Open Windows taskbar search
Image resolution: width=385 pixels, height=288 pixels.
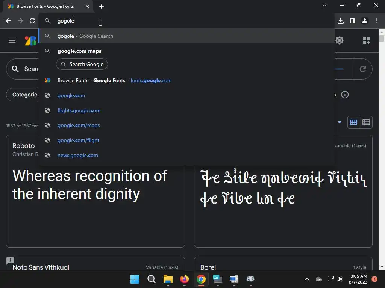tap(151, 279)
